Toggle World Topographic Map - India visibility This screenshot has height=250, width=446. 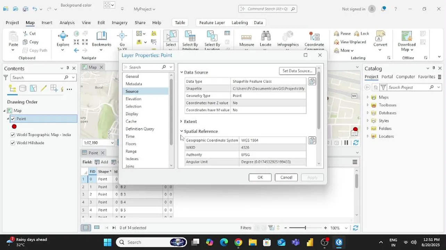click(x=13, y=135)
